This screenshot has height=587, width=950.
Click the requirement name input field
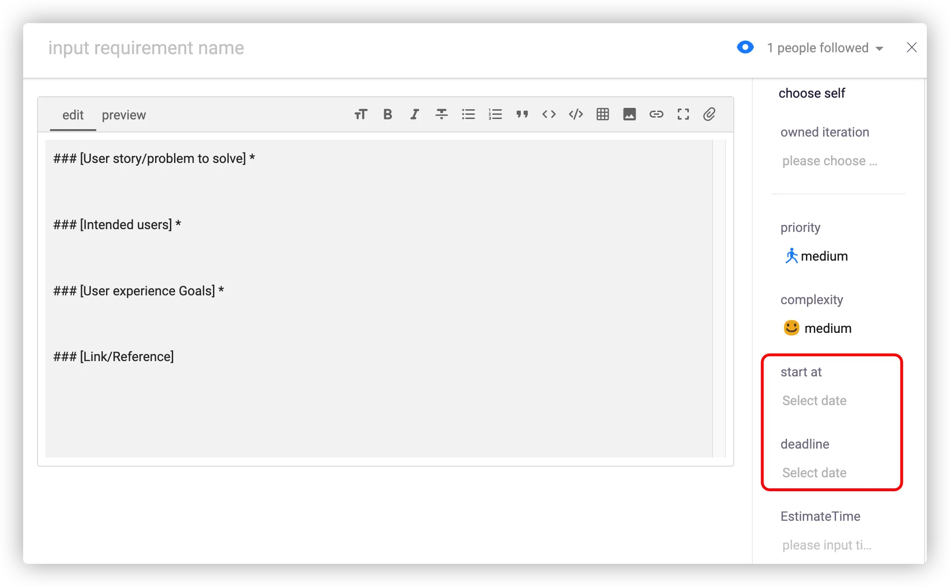146,48
